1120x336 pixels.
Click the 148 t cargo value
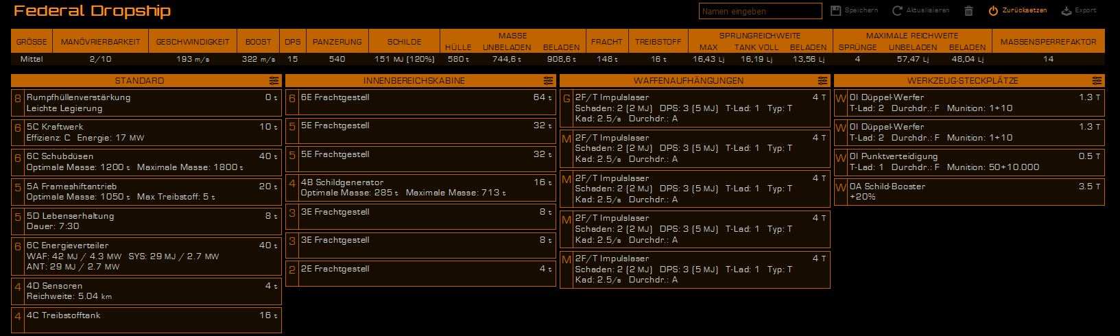coord(607,60)
